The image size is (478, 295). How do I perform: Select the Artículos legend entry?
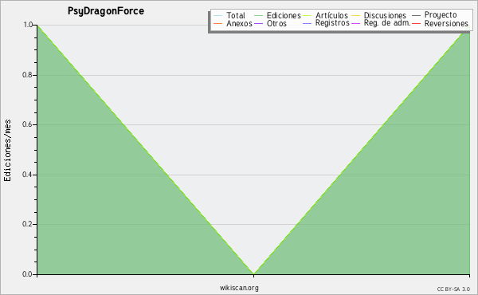tap(325, 15)
